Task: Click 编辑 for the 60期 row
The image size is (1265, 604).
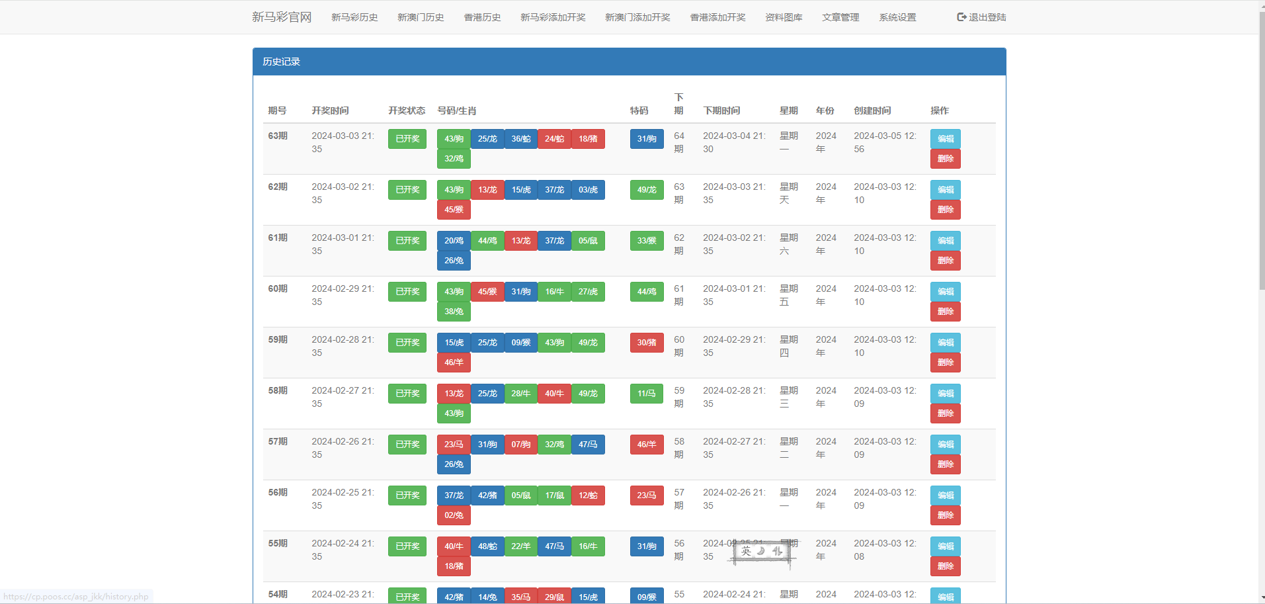Action: [945, 292]
